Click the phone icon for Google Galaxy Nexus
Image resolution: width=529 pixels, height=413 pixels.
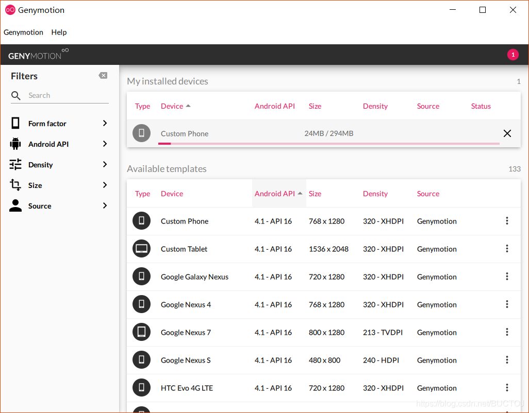pos(141,276)
